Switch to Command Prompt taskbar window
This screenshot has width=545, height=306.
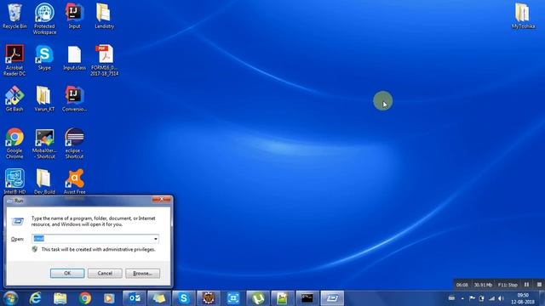307,298
